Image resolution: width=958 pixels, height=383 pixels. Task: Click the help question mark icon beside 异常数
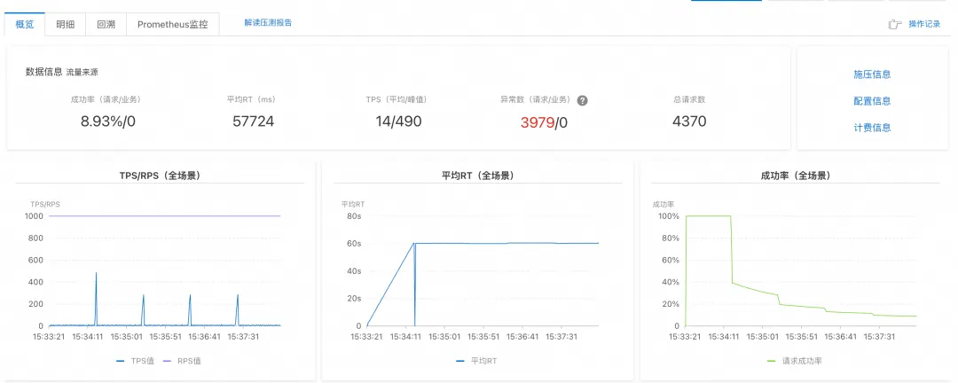pos(583,100)
